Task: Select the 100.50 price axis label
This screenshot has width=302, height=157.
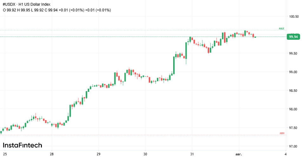Action: click(294, 17)
